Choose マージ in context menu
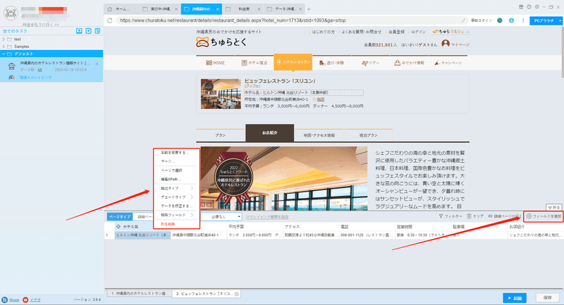Viewport: 564px width, 305px height. tap(168, 161)
